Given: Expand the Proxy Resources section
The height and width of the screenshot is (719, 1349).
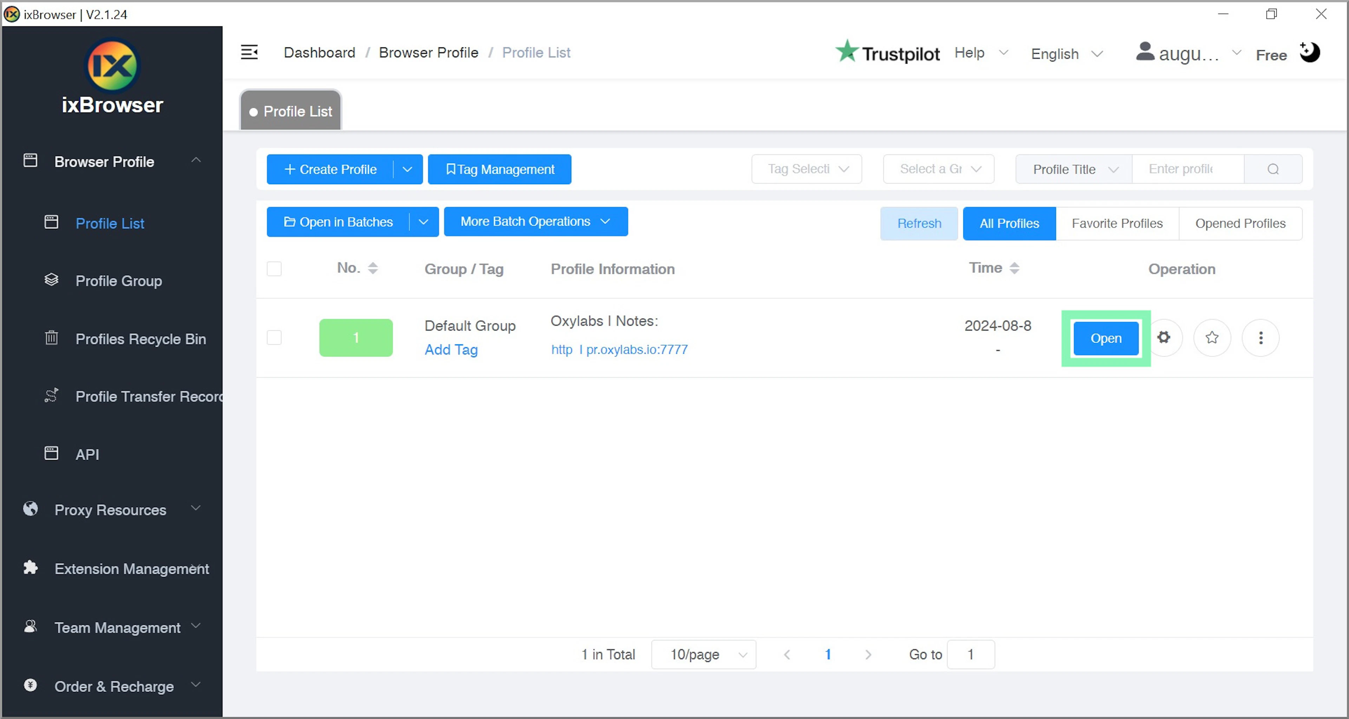Looking at the screenshot, I should point(196,508).
